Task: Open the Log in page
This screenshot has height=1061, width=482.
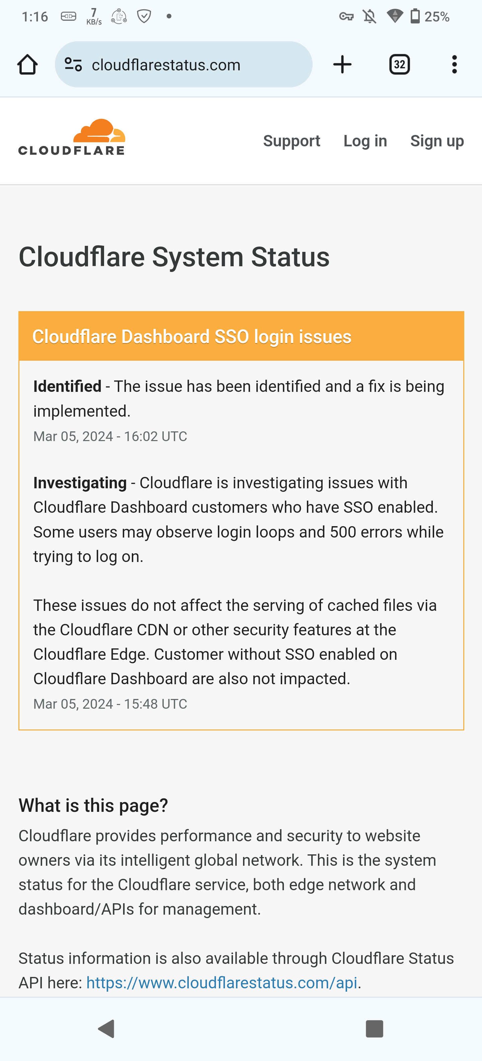Action: point(365,141)
